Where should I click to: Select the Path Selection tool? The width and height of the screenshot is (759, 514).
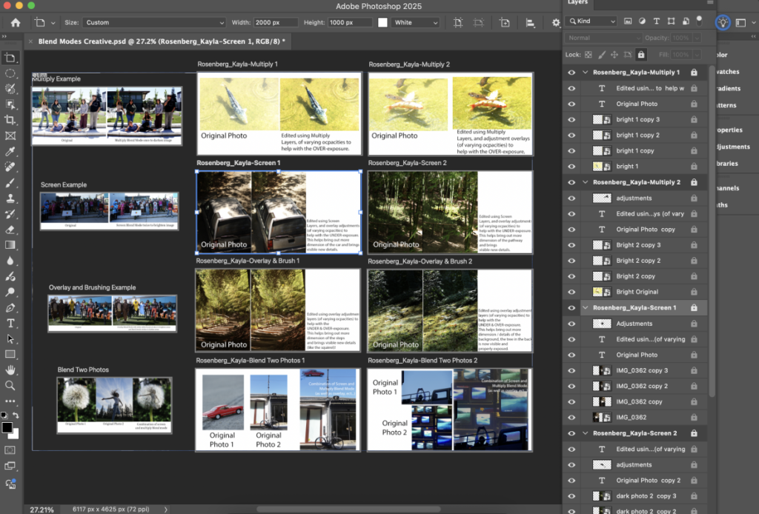(10, 338)
